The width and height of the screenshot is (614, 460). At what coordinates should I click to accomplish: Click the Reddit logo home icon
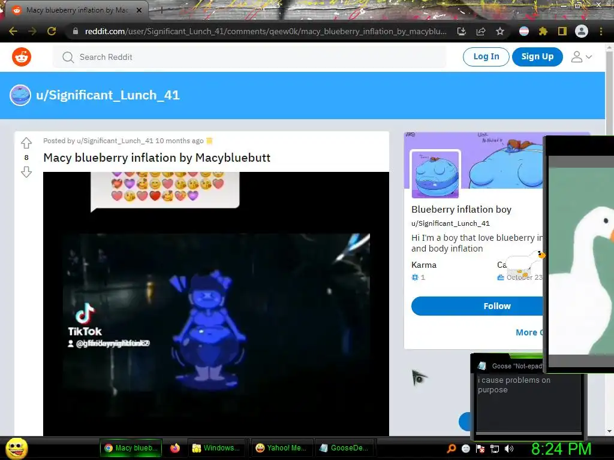(x=22, y=57)
